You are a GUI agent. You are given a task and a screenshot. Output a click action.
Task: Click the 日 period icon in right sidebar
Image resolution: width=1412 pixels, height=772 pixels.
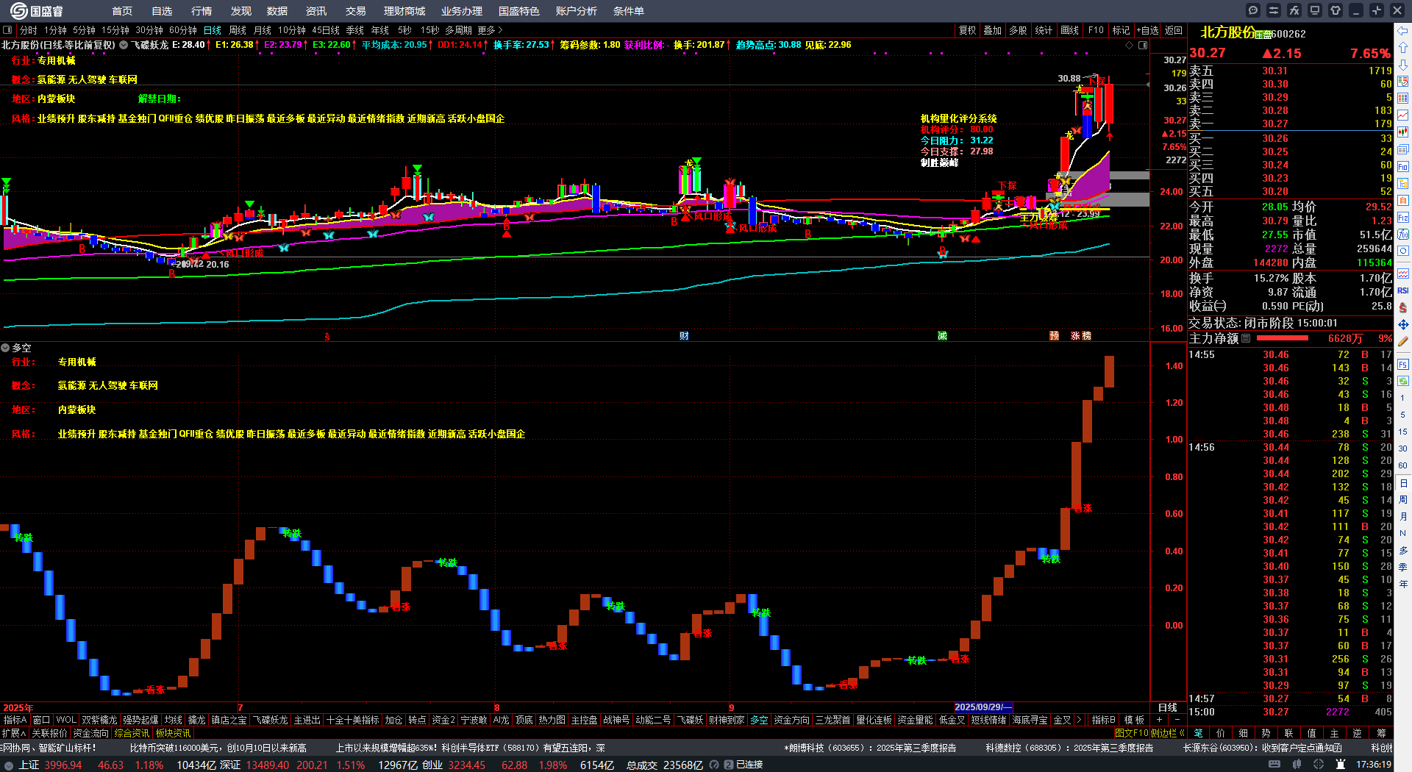click(1403, 483)
